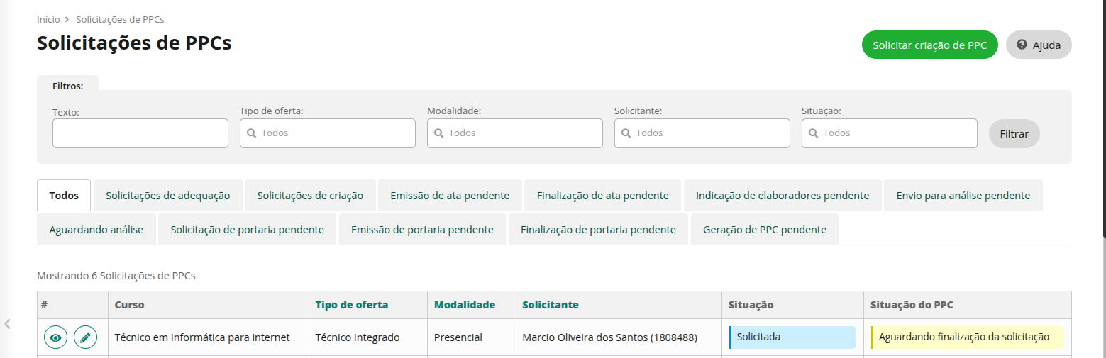Go to Início breadcrumb link

[48, 20]
